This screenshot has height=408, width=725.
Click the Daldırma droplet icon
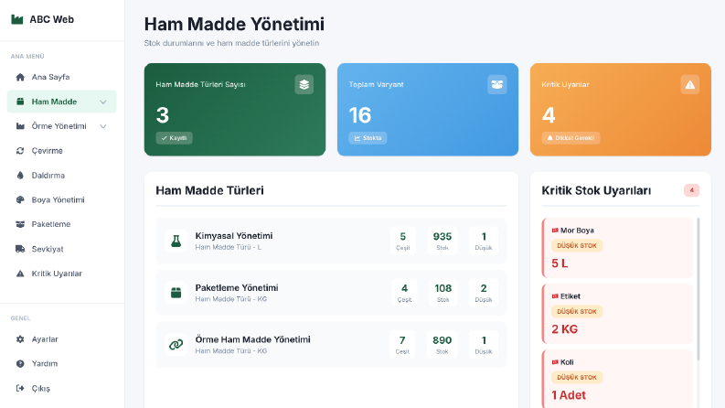click(20, 176)
